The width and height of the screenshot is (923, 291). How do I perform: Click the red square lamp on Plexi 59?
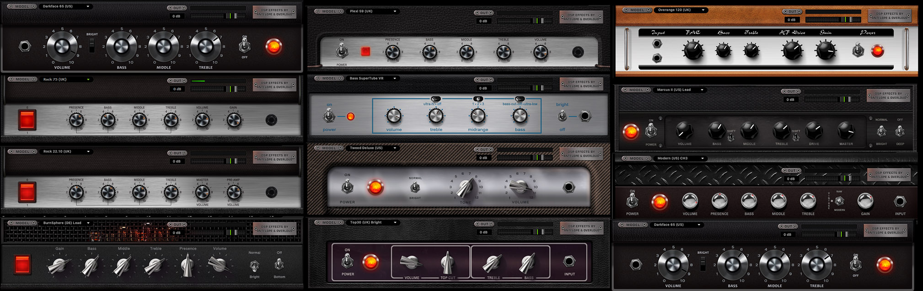[365, 51]
